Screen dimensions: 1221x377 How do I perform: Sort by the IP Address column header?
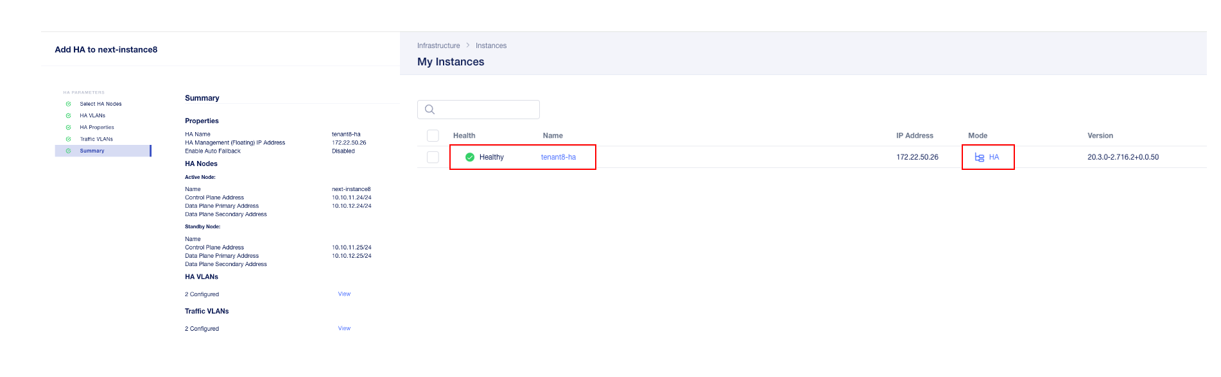(x=915, y=135)
